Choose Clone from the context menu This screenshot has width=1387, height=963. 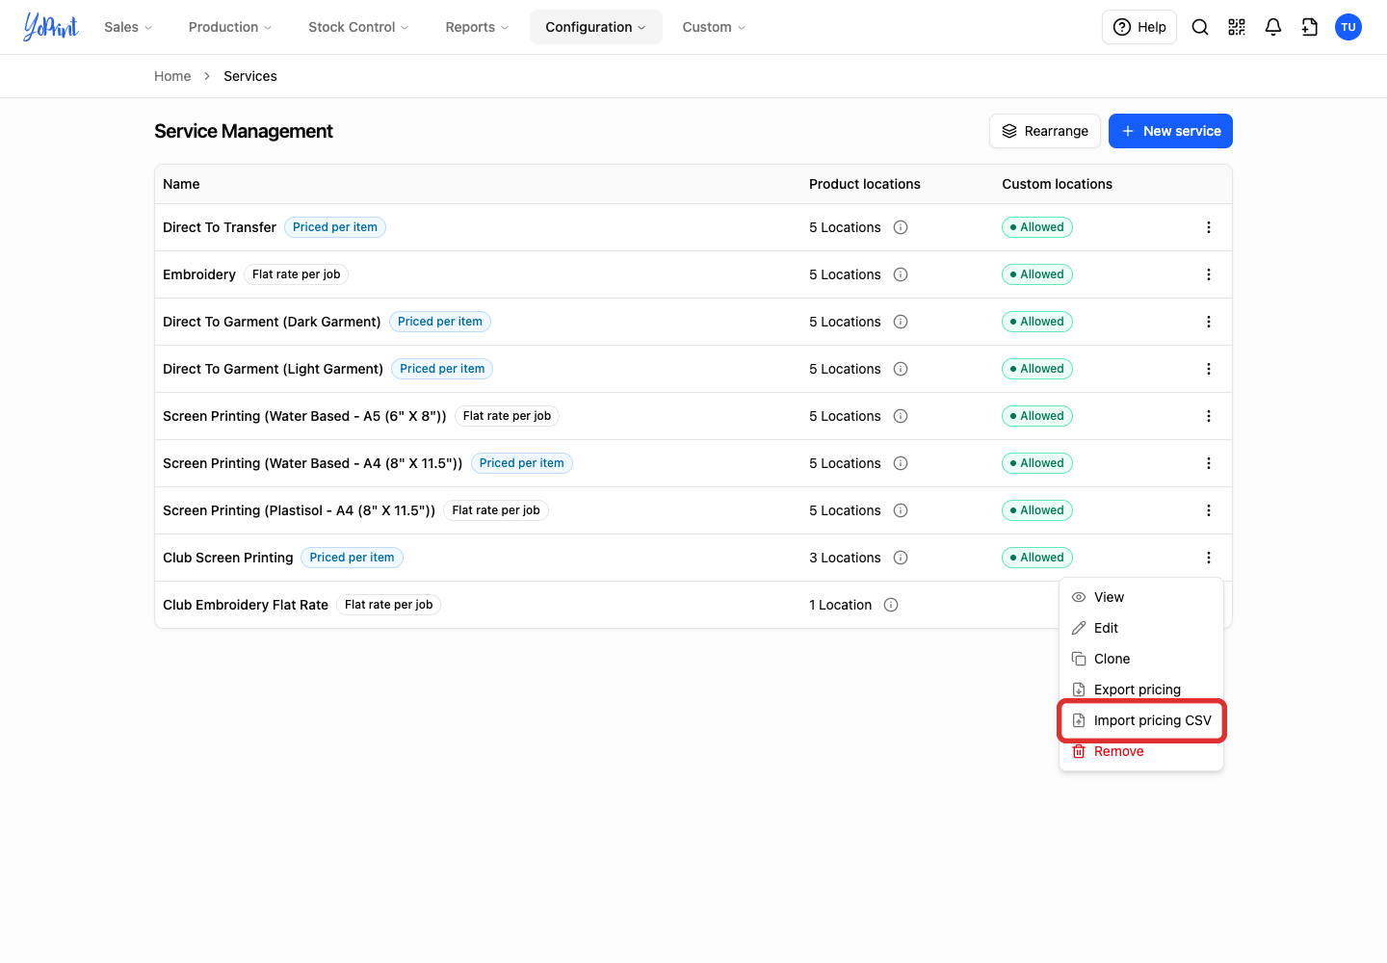(x=1141, y=659)
